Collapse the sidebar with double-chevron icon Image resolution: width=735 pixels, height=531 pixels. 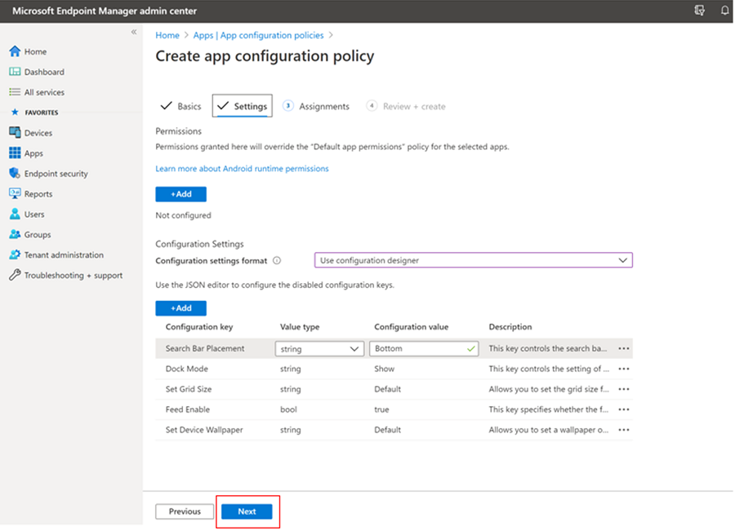[134, 32]
